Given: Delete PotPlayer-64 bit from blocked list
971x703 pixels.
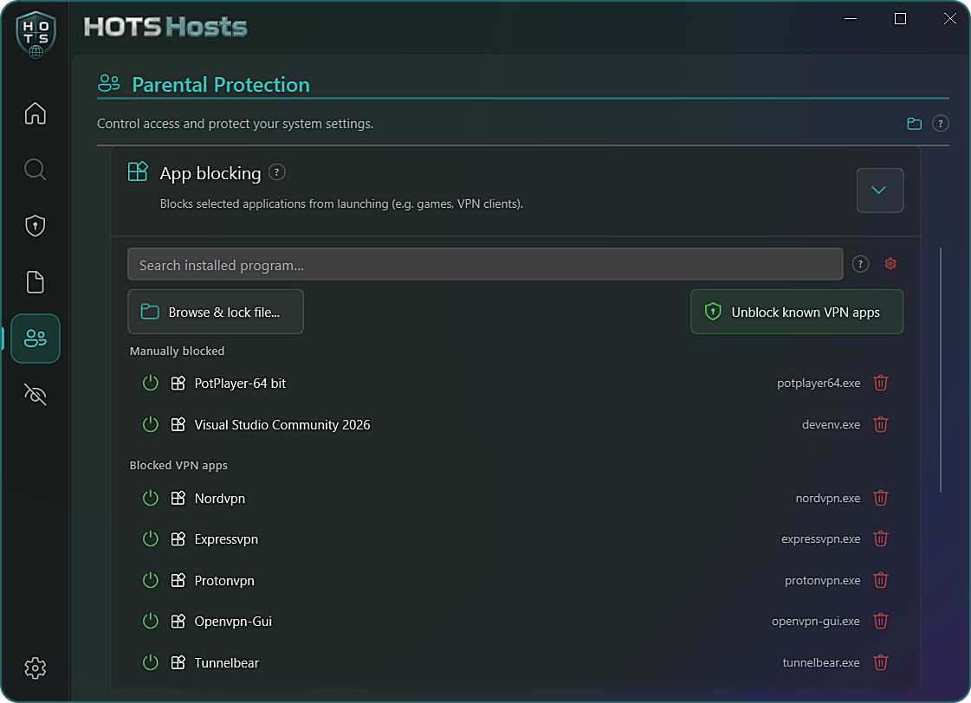Looking at the screenshot, I should 881,383.
